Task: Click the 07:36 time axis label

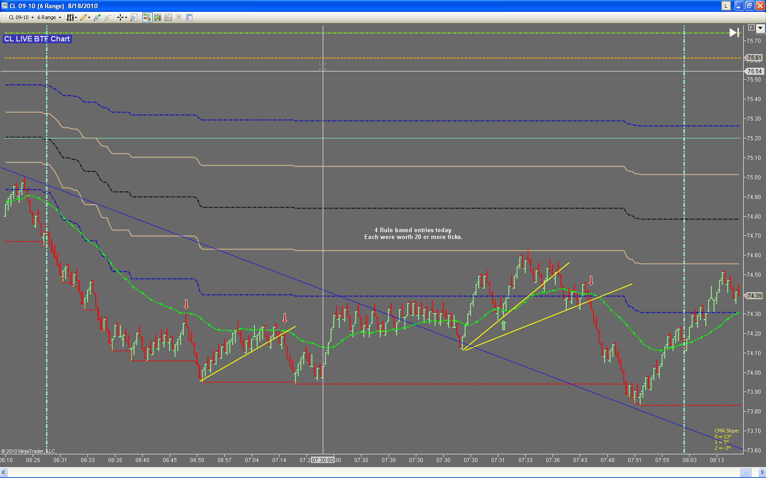Action: click(x=553, y=460)
